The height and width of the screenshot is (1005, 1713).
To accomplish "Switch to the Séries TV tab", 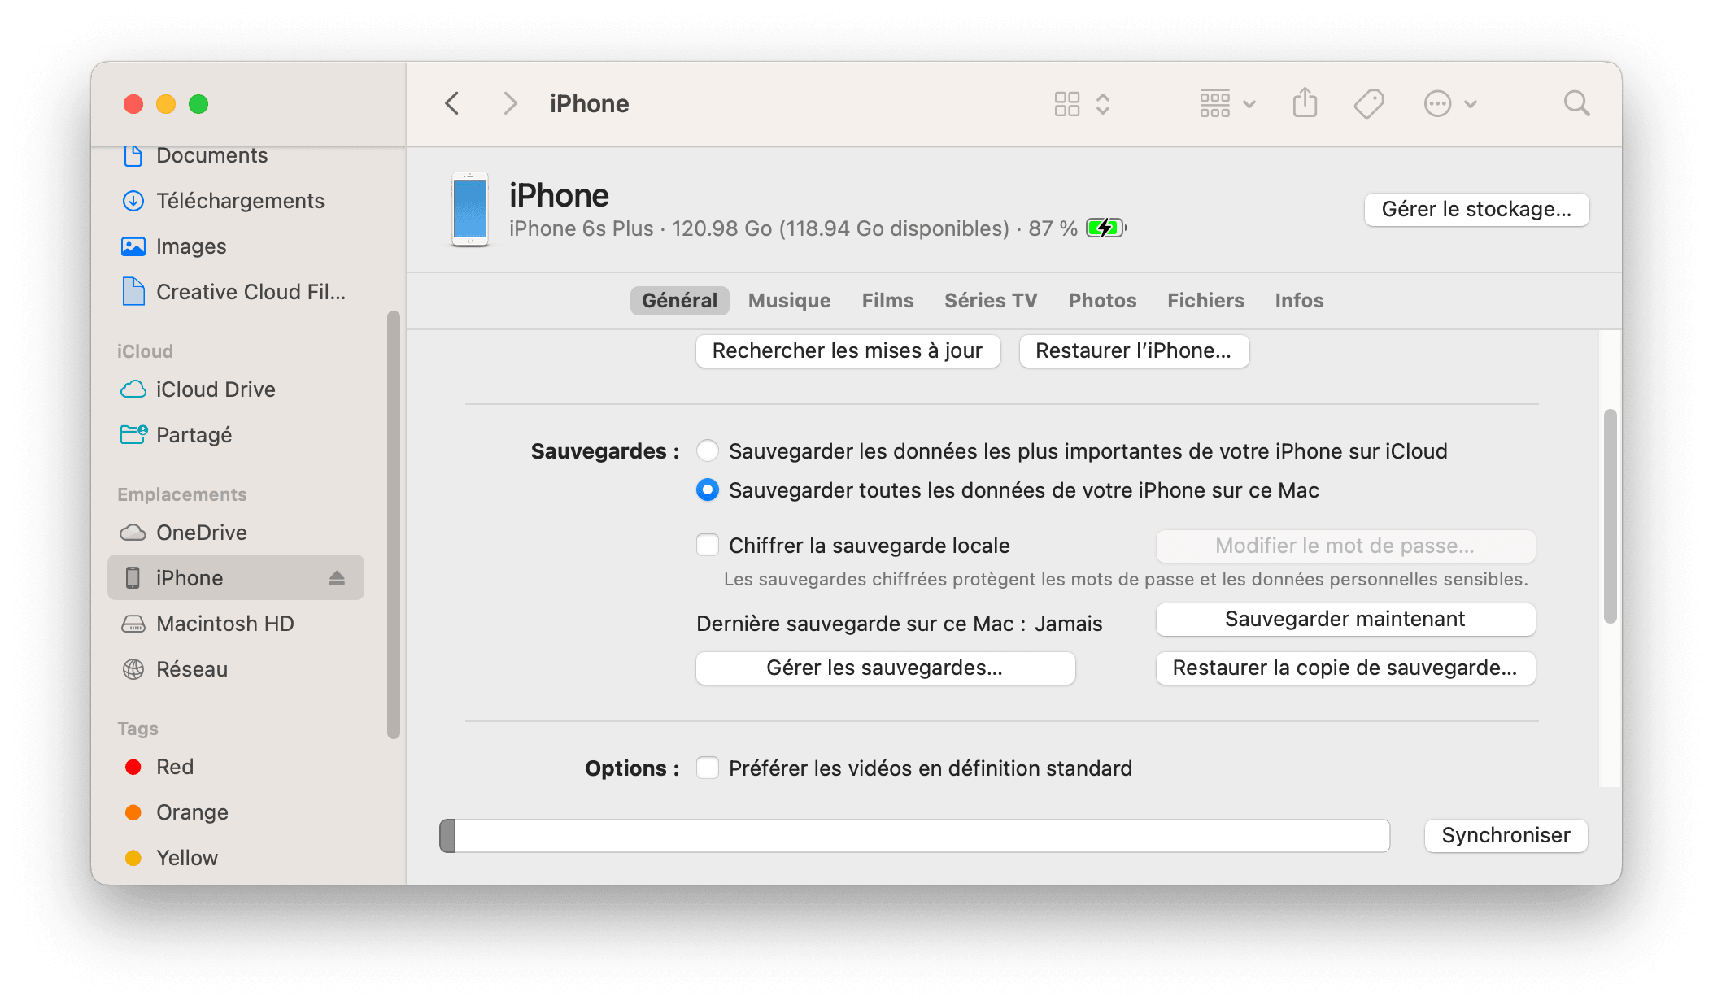I will (x=991, y=300).
